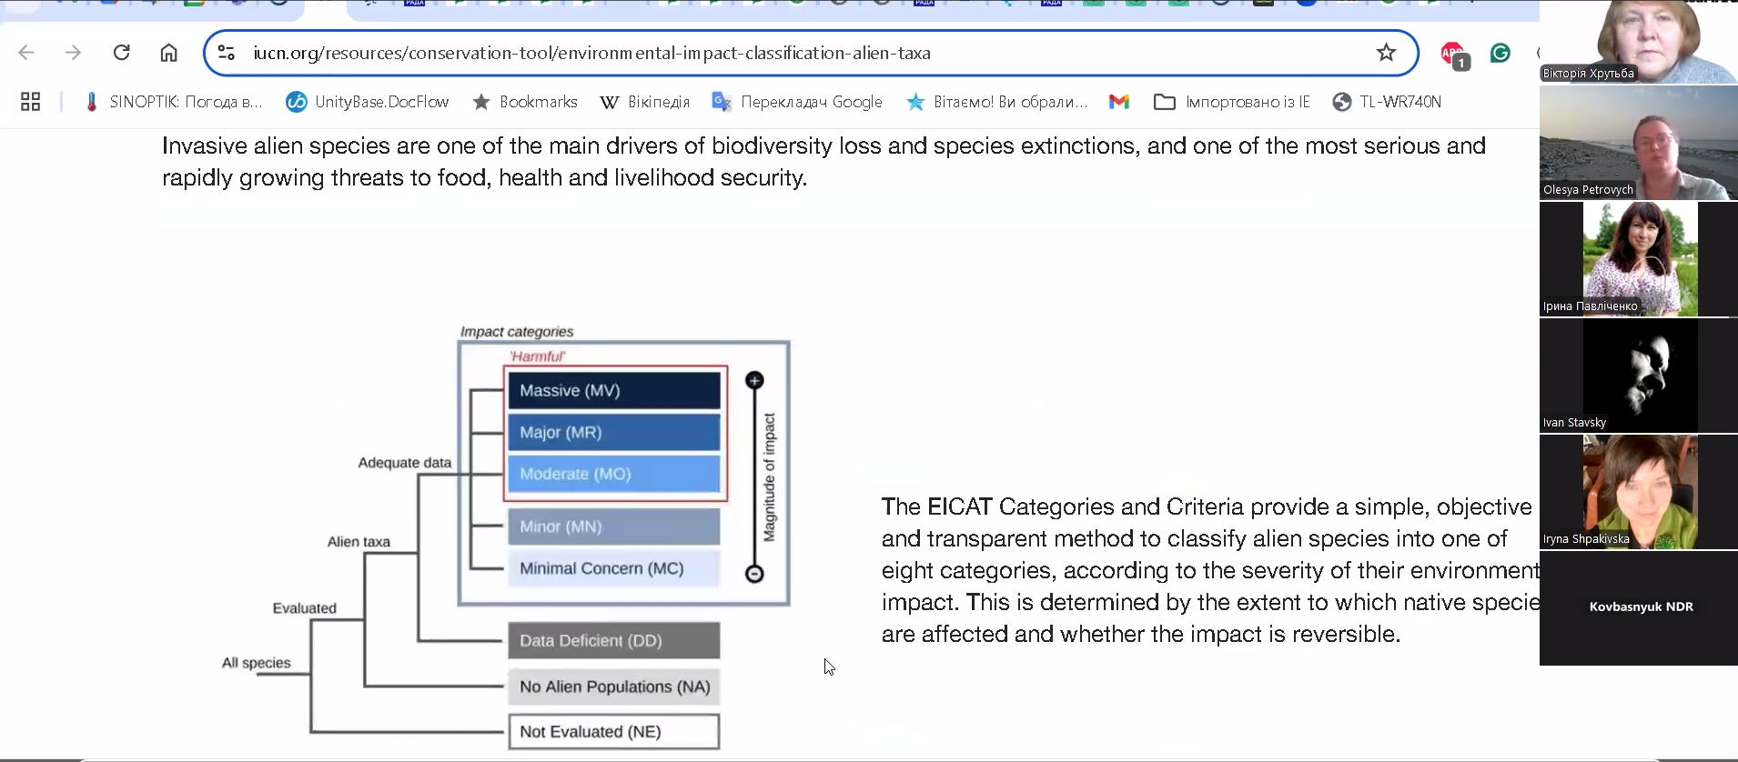Click the 'Evaluated' branch label
The image size is (1738, 762).
tap(305, 608)
